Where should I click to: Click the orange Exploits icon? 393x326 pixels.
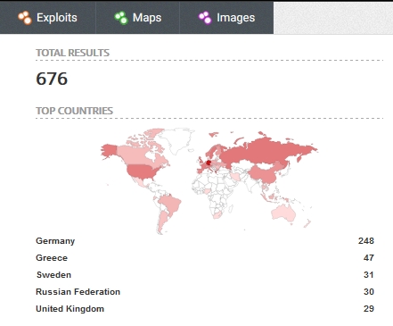(x=25, y=18)
